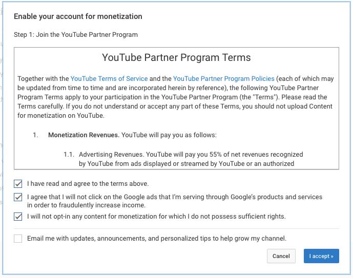Click the Cancel button
353x278 pixels.
pos(281,256)
